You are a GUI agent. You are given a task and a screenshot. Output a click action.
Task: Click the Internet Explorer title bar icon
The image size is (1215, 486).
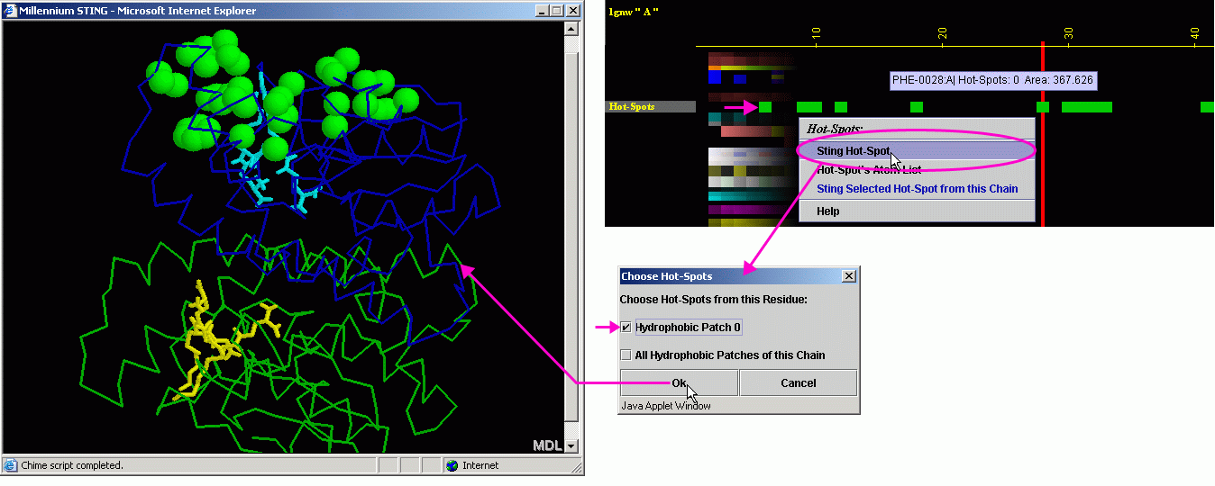tap(11, 11)
